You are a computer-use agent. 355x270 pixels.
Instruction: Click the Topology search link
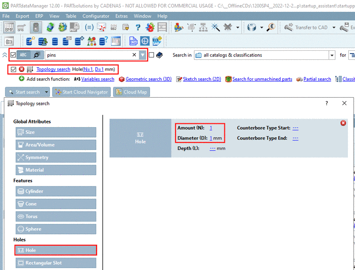(x=53, y=69)
